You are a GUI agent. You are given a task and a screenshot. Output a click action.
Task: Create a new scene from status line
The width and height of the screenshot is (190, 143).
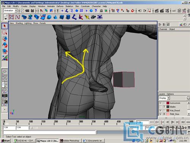pos(22,11)
